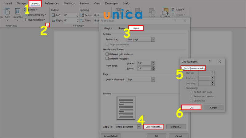Select Paper tab in Page Setup
The image size is (246, 138).
(122, 28)
